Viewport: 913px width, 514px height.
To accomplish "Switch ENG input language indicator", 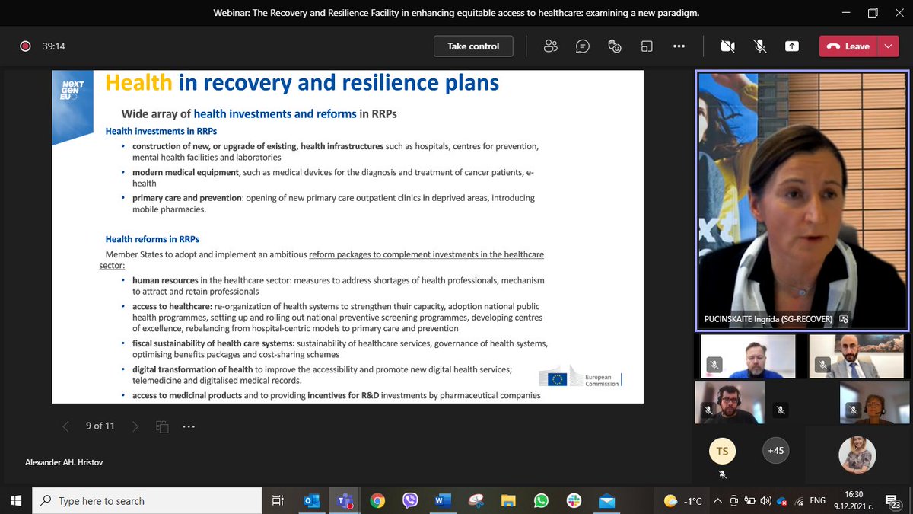I will [817, 500].
